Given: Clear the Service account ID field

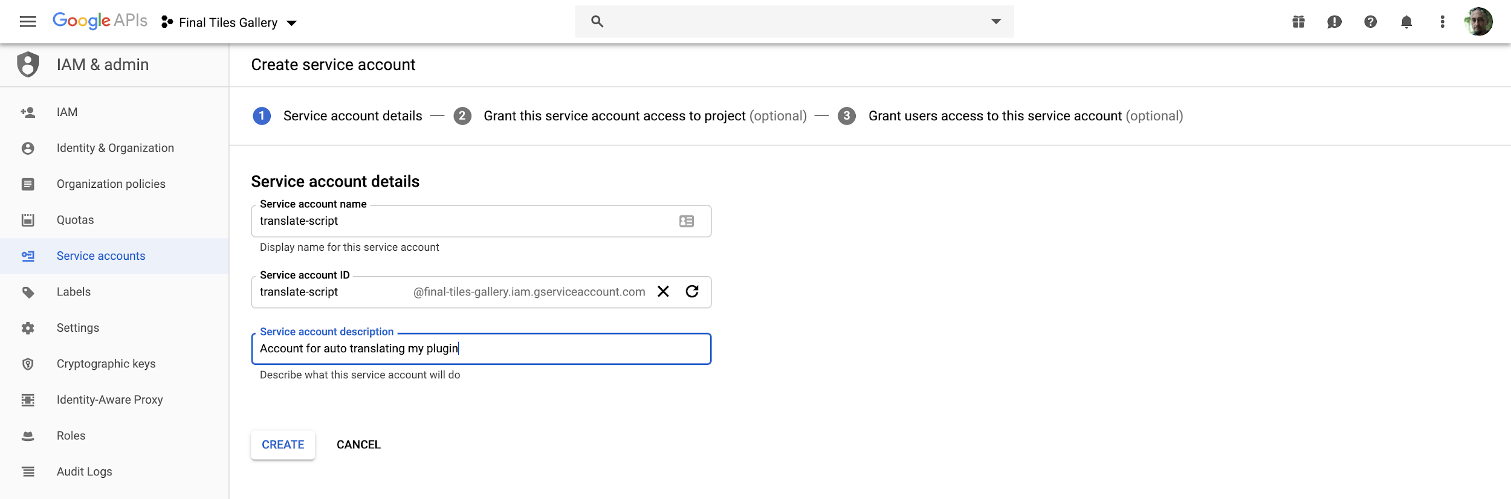Looking at the screenshot, I should tap(663, 292).
